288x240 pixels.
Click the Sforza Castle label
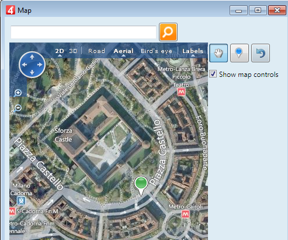click(63, 135)
